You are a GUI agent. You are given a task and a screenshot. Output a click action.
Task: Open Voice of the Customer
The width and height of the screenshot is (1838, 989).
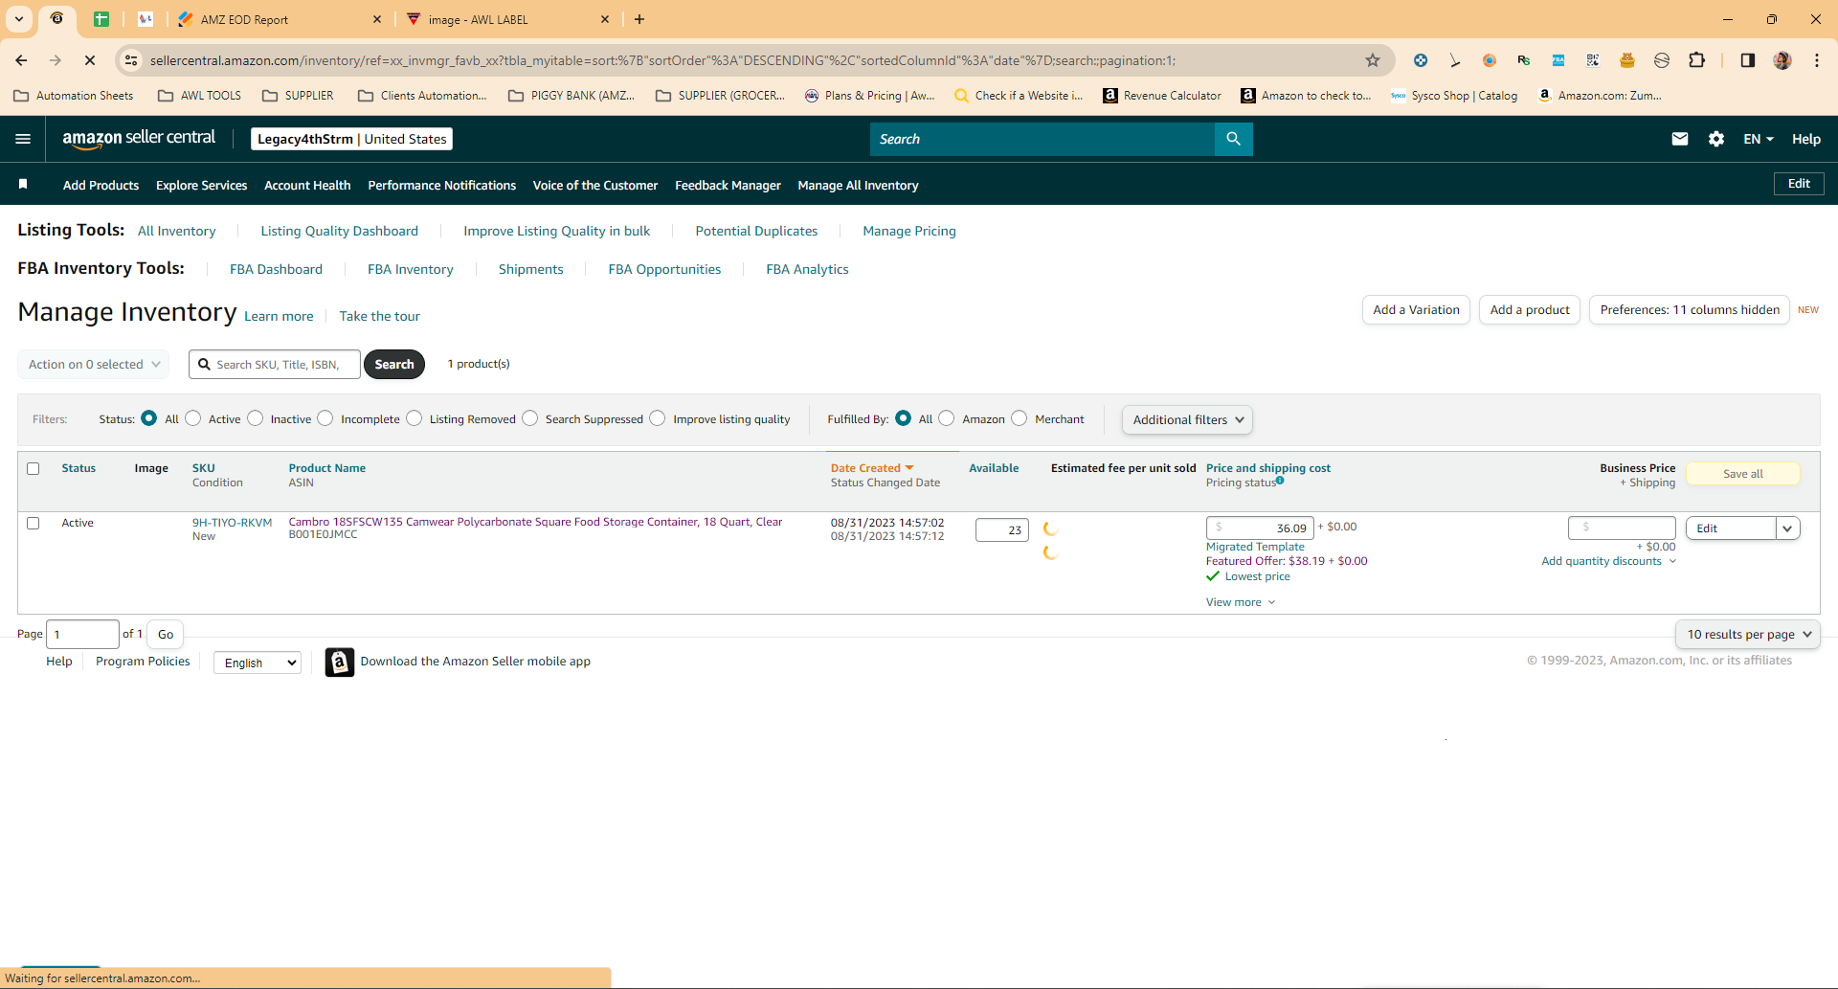[x=595, y=185]
